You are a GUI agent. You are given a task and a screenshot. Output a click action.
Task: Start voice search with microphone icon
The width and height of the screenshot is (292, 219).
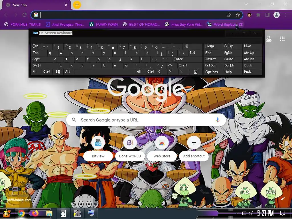[x=218, y=120]
